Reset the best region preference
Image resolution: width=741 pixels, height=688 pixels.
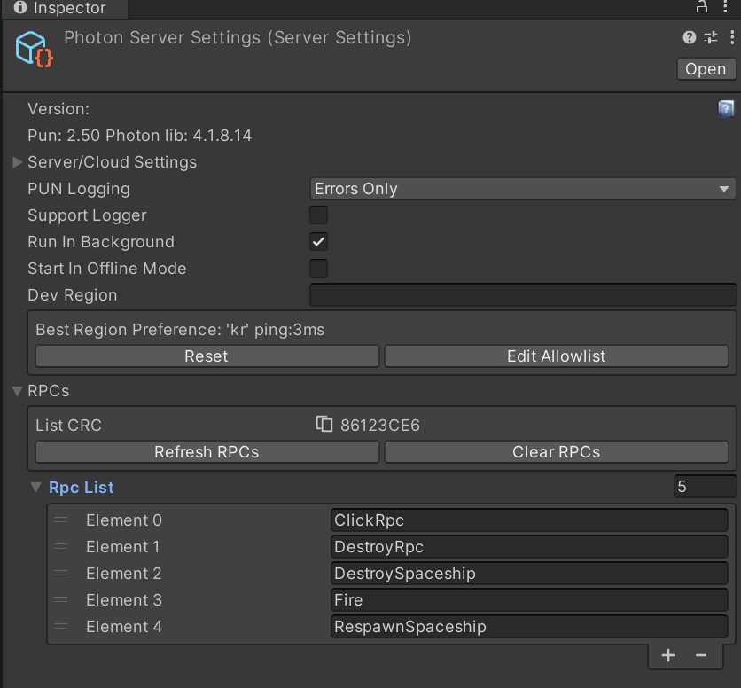[x=207, y=356]
